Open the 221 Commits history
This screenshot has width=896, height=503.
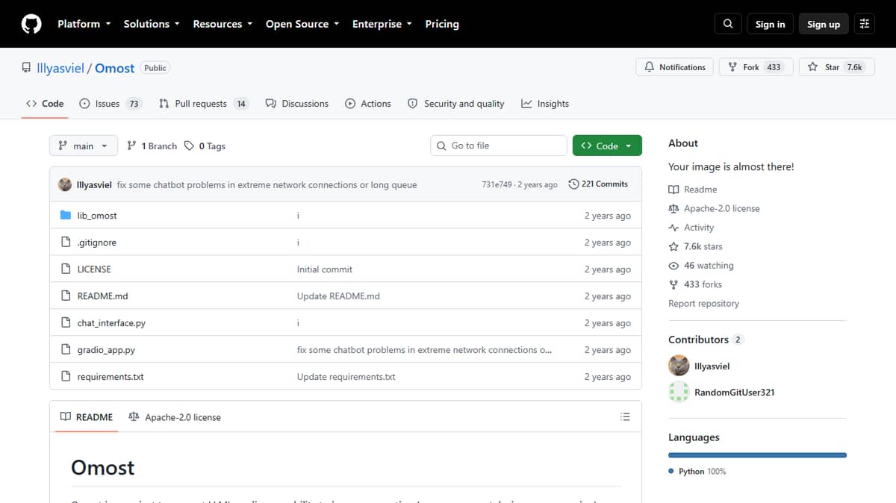click(x=598, y=184)
